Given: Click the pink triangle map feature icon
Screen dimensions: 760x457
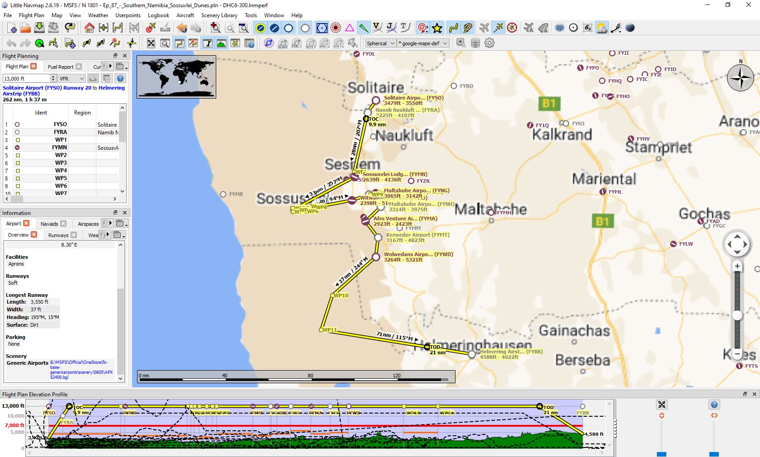Looking at the screenshot, I should 349,28.
